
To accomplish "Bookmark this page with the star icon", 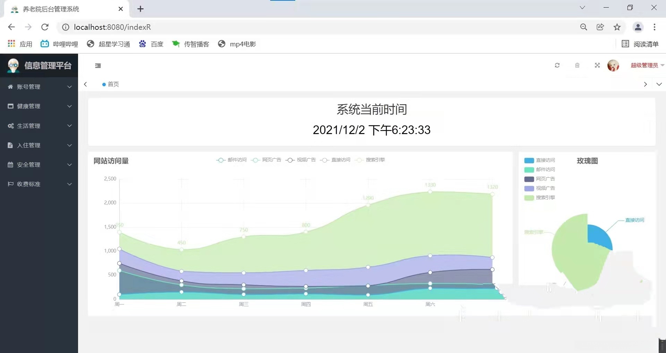I will (617, 27).
